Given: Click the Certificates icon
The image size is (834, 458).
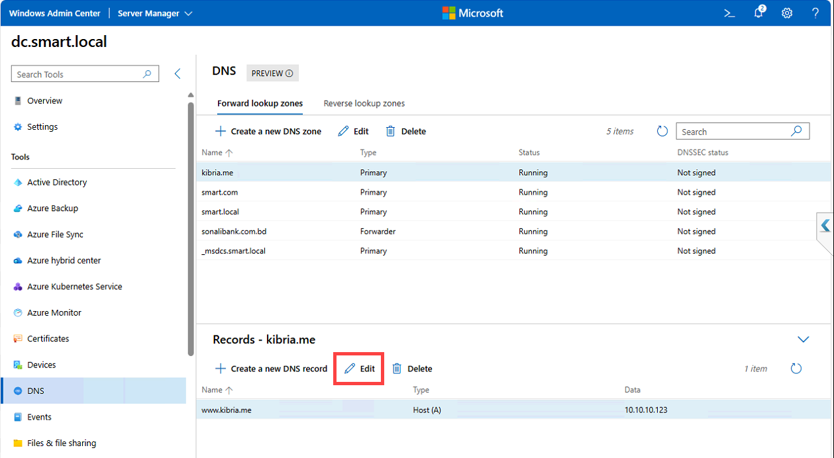Looking at the screenshot, I should click(x=18, y=338).
